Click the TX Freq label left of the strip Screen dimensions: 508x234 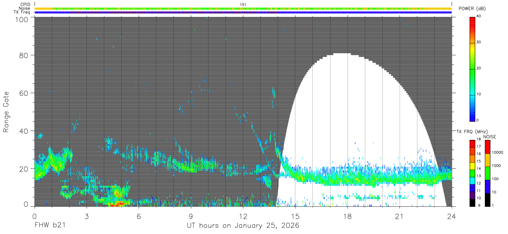coord(22,12)
